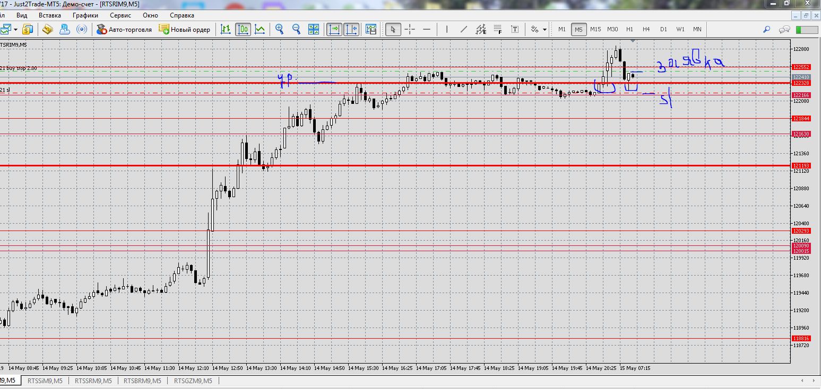
Task: Switch to RTSBRM9,M5 chart tab
Action: coord(142,381)
